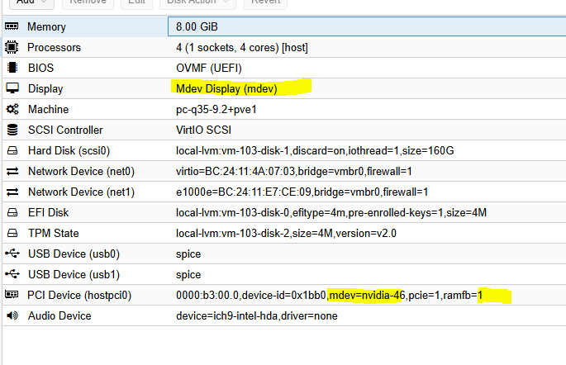Viewport: 566px width, 365px height.
Task: Click the PCI Device (hostpci0) icon
Action: click(x=12, y=295)
